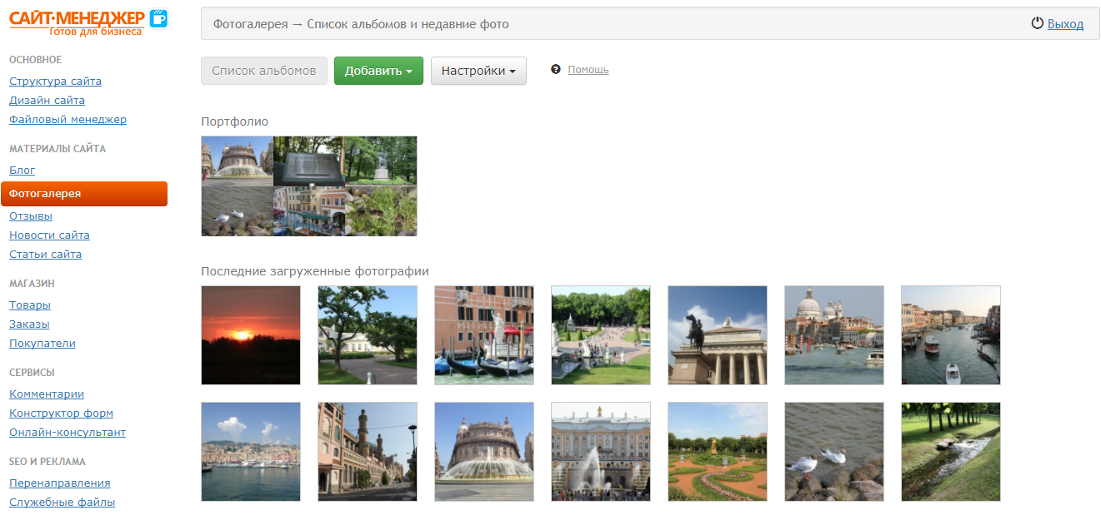Open the park trees photo thumbnail

pos(368,335)
